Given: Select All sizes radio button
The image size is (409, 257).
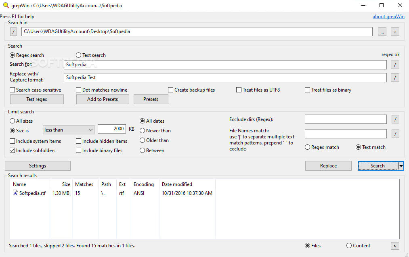Looking at the screenshot, I should pyautogui.click(x=12, y=121).
